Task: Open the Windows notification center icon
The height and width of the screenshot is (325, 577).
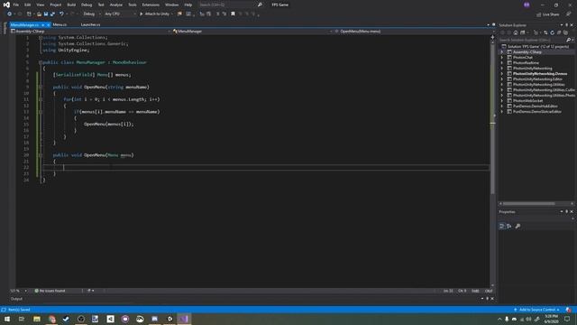Action: coord(567,319)
